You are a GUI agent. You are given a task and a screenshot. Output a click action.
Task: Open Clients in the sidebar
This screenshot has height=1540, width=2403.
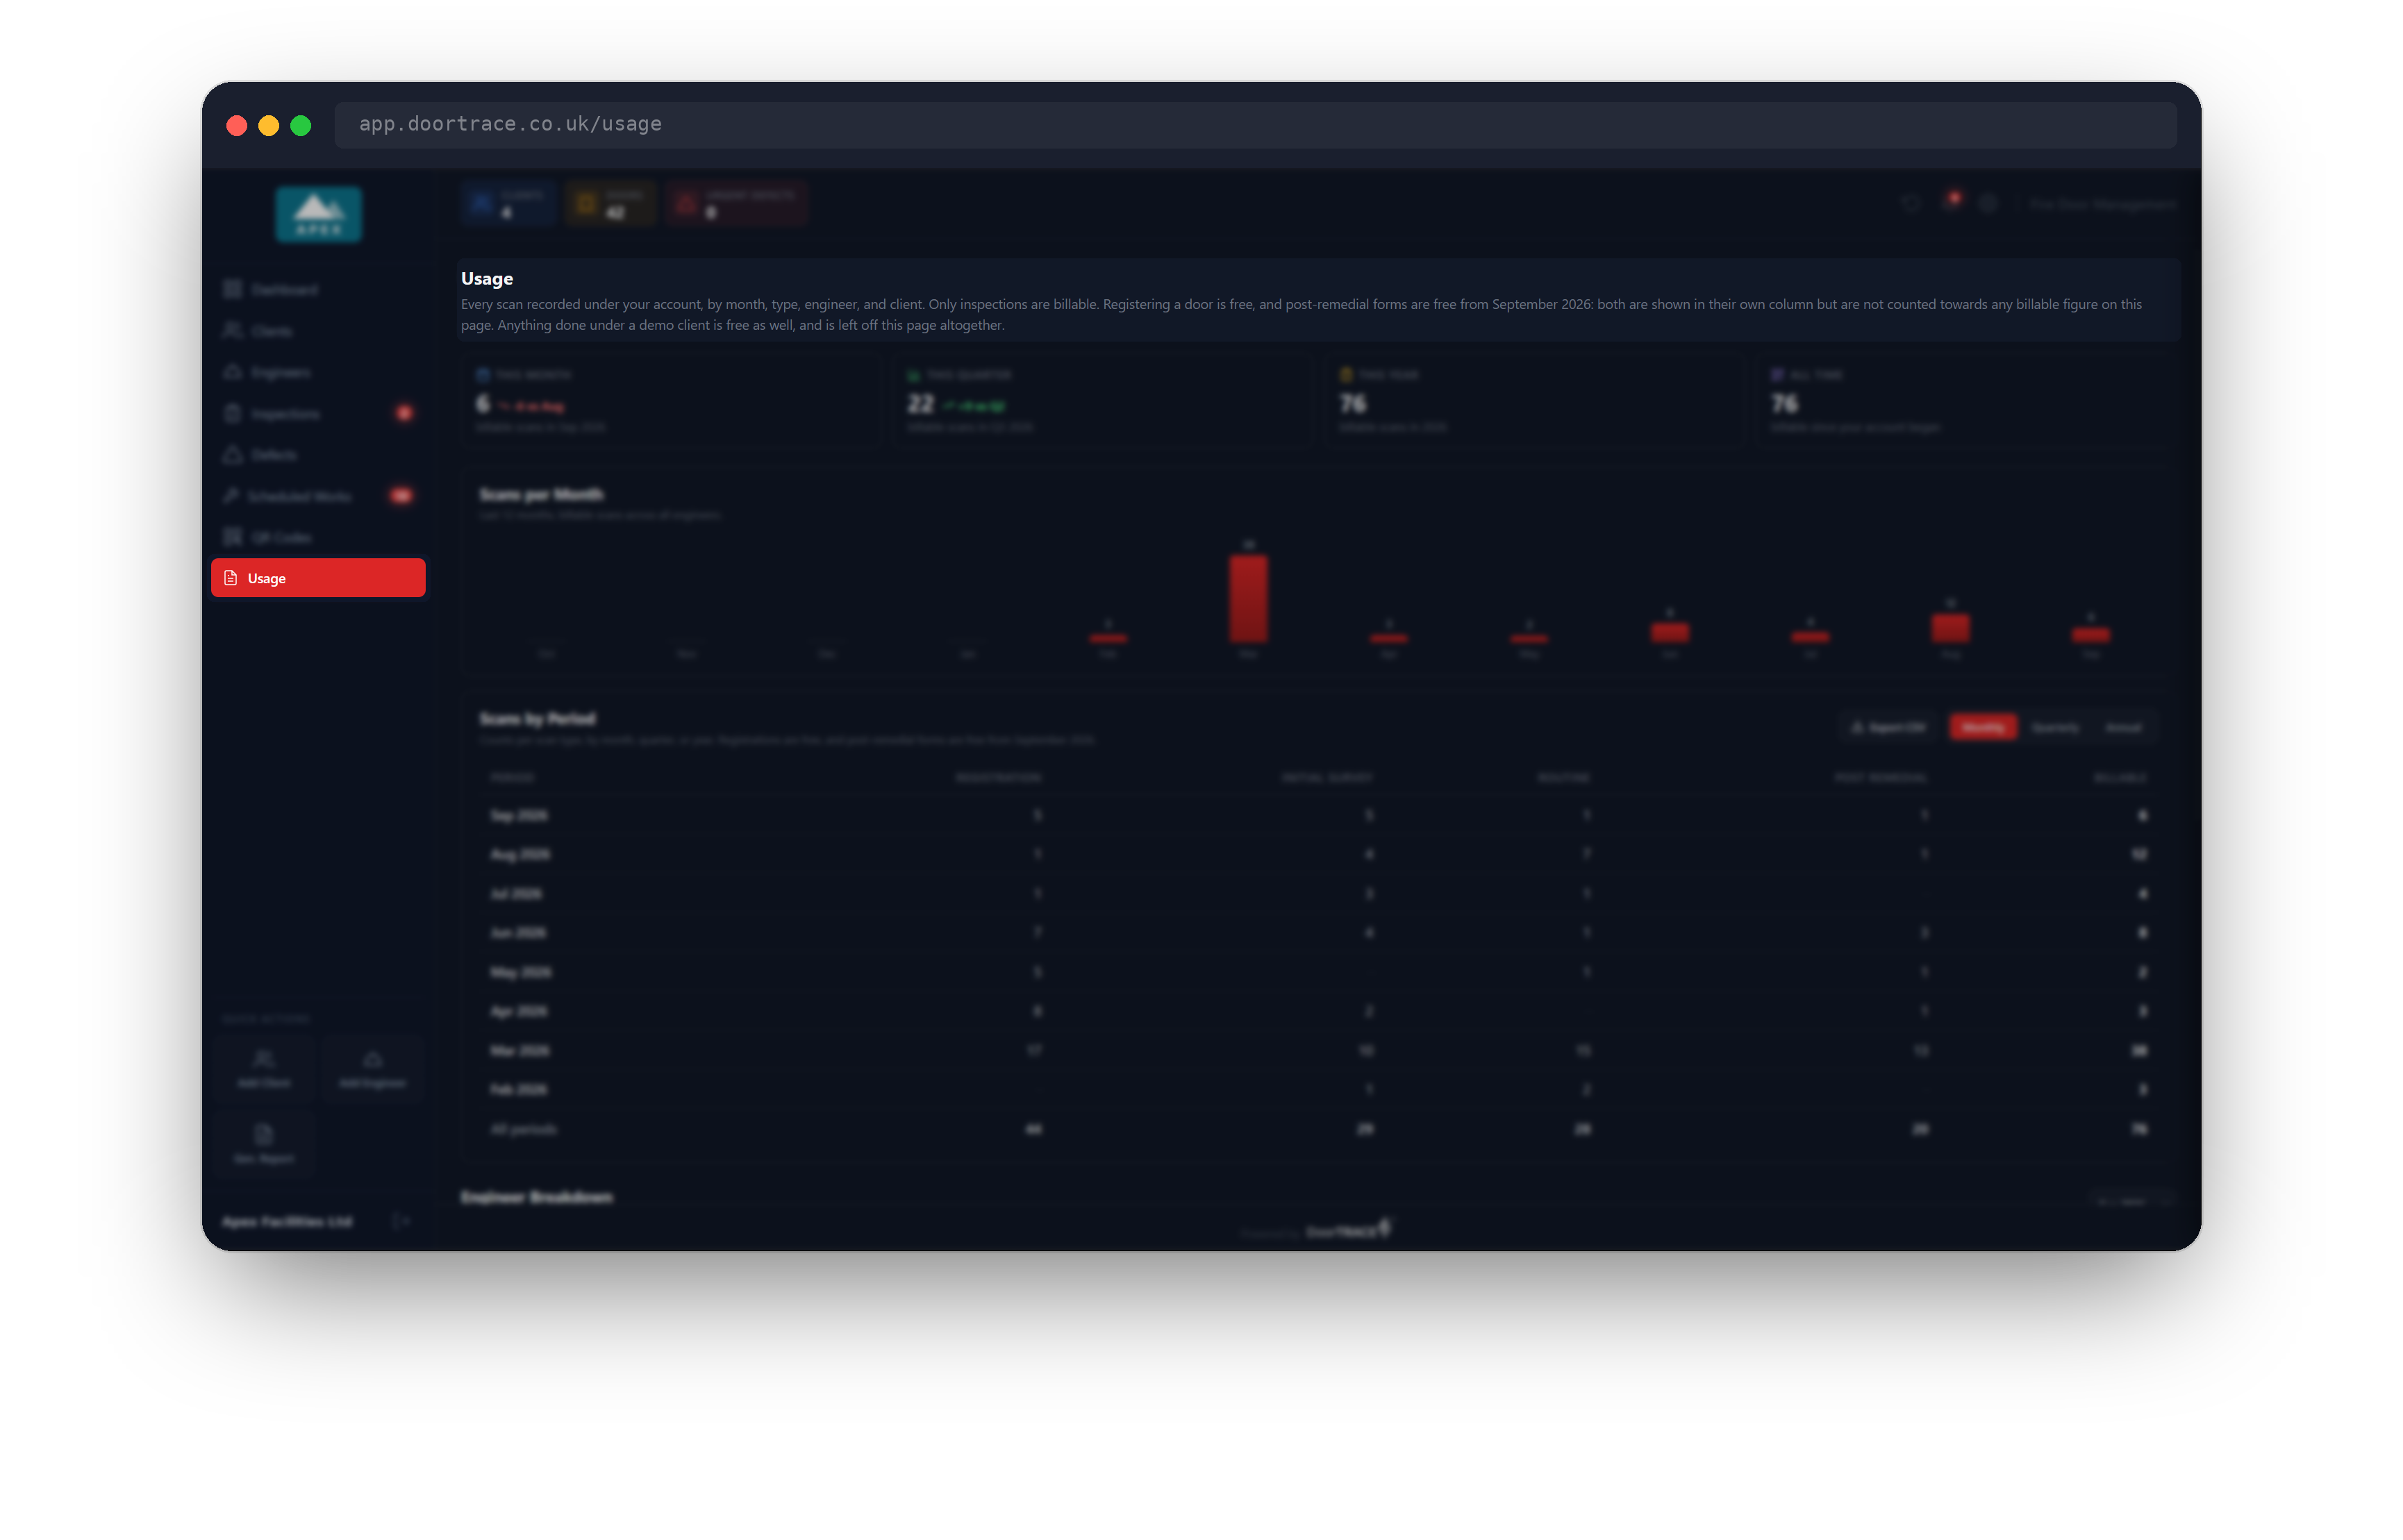click(x=318, y=331)
